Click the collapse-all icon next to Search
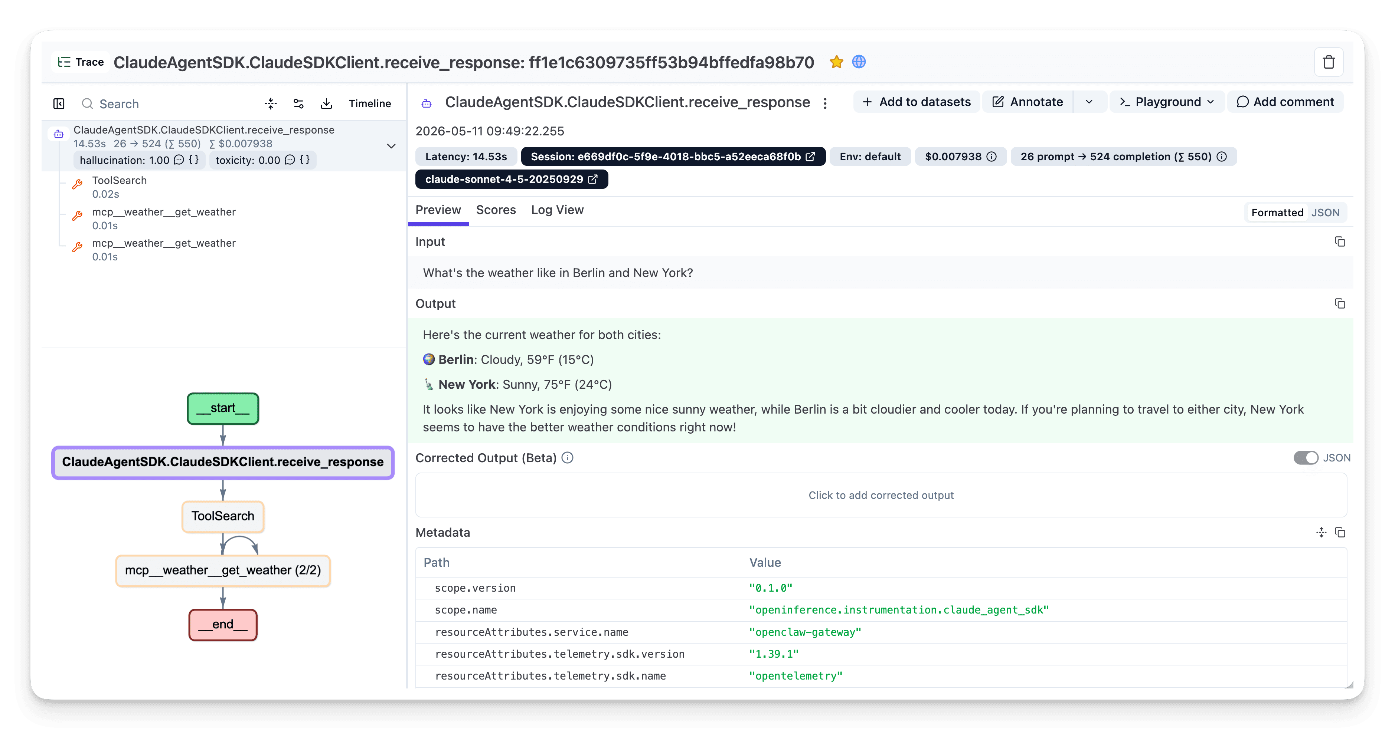 click(x=271, y=103)
